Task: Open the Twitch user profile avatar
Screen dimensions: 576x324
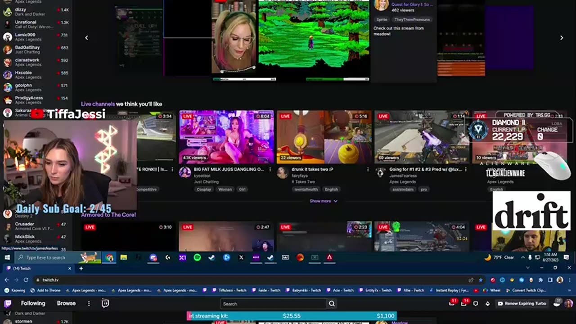Action: (x=569, y=303)
